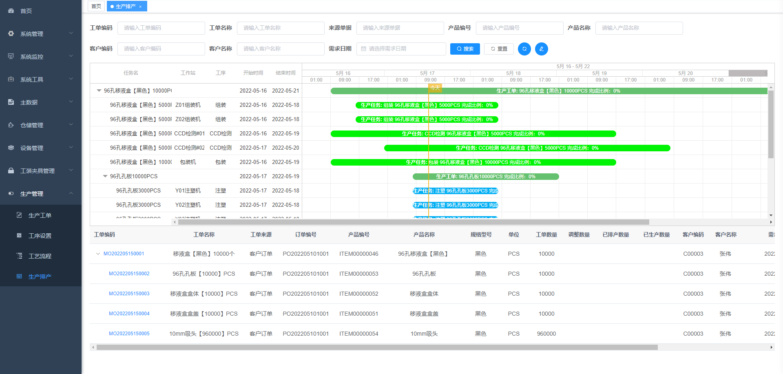
Task: Click the down arrow of the Gantt vertical scrollbar
Action: 771,215
